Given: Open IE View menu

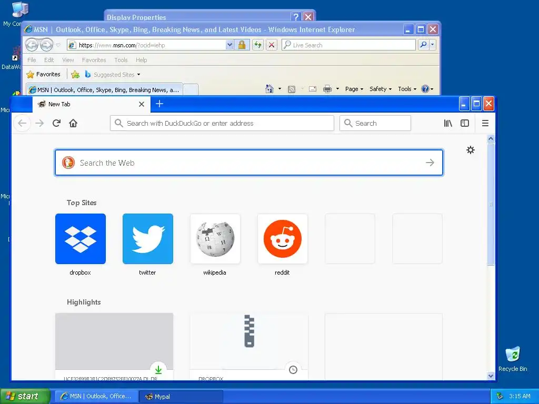Looking at the screenshot, I should click(68, 60).
